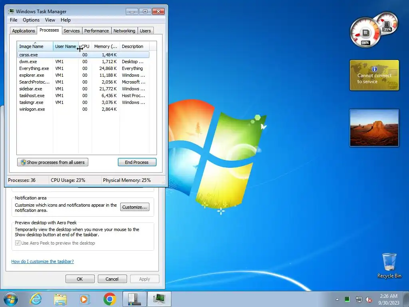This screenshot has width=409, height=307.
Task: Click the 24,868 K memory value
Action: coord(108,68)
